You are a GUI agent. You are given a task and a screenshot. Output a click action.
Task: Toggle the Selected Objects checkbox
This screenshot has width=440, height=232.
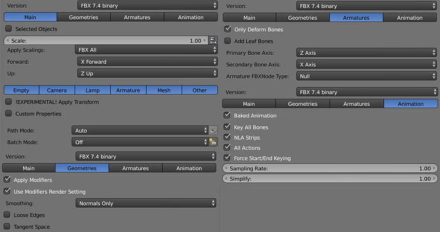pos(9,29)
